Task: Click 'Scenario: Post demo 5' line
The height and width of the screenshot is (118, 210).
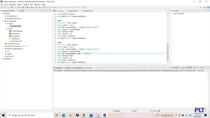Action: 68,23
